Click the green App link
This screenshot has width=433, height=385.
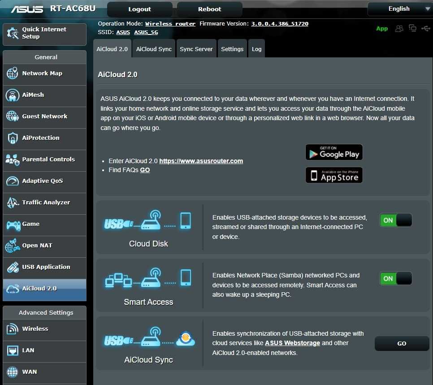[x=382, y=29]
